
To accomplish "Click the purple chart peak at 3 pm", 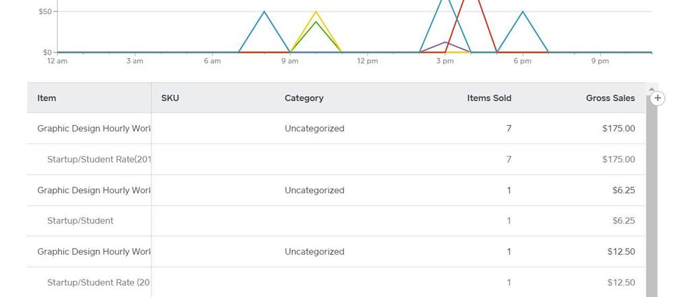I will (x=445, y=42).
